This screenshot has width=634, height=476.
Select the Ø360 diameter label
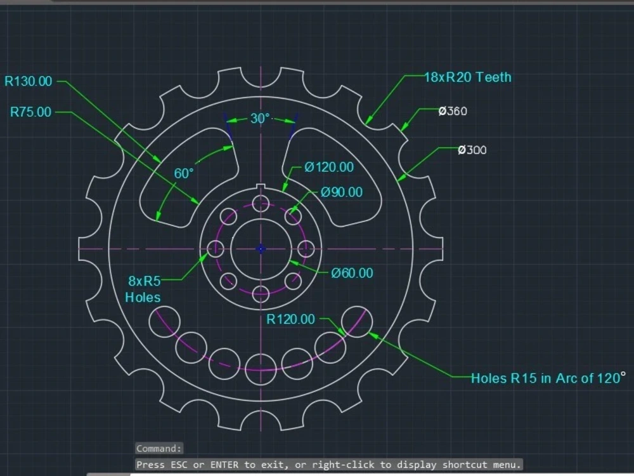pos(453,111)
